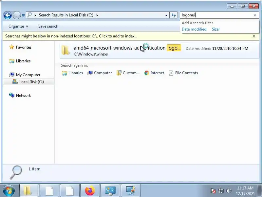The height and width of the screenshot is (197, 262).
Task: Launch Firefox from the taskbar
Action: (x=90, y=190)
